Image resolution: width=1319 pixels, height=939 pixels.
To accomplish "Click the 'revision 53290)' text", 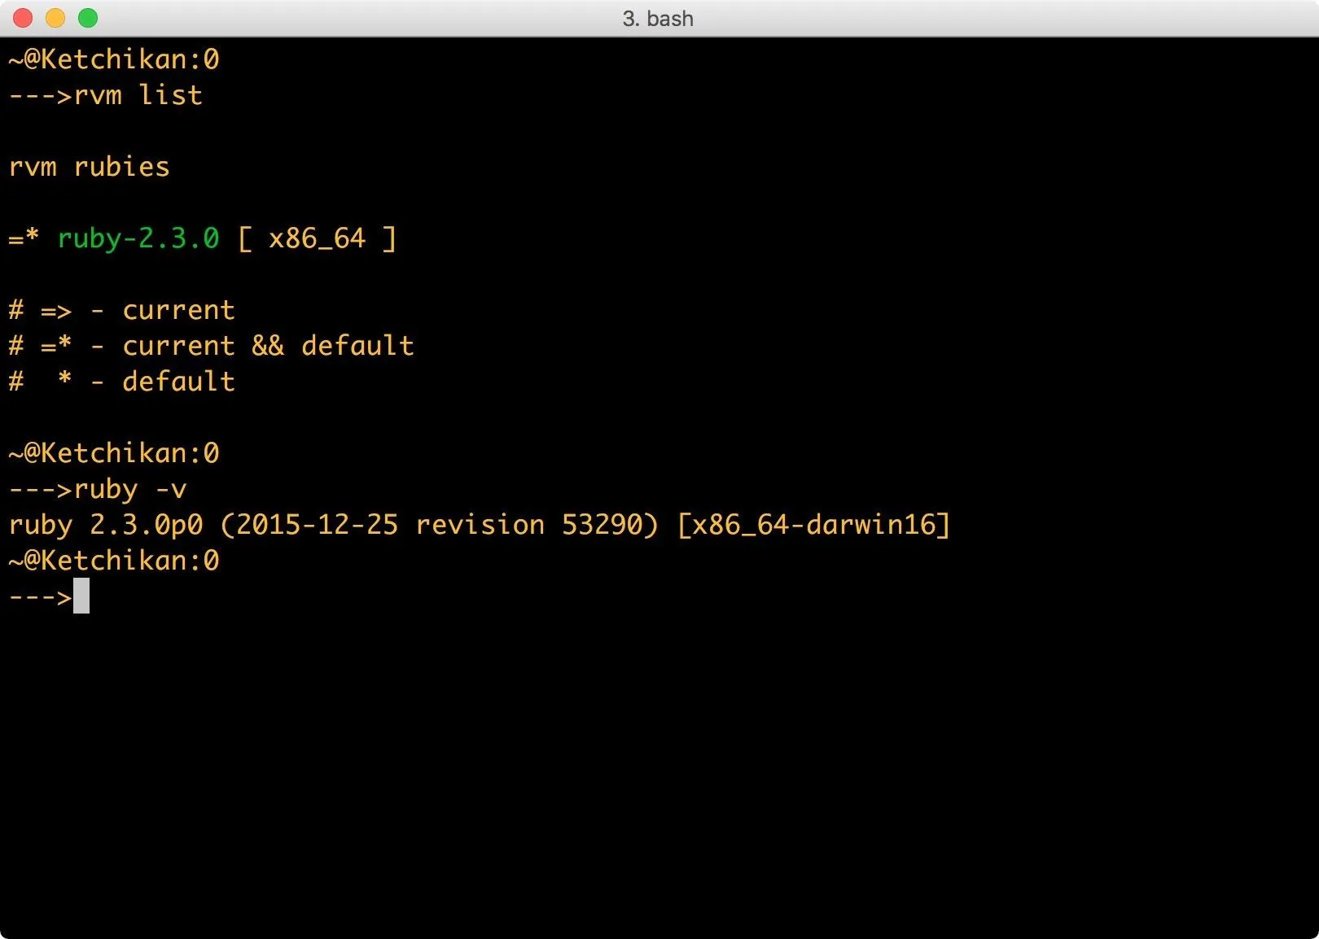I will click(537, 525).
